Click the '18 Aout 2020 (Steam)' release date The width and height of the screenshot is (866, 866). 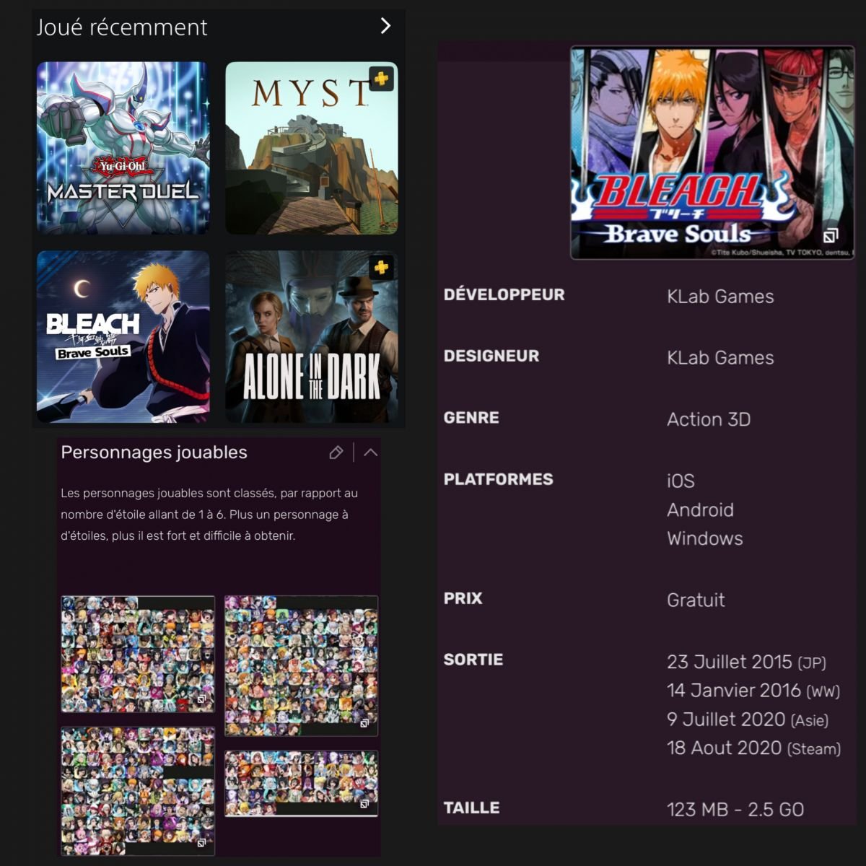753,748
